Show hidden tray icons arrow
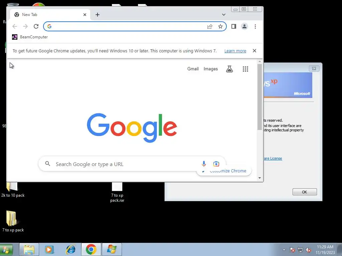 284,250
